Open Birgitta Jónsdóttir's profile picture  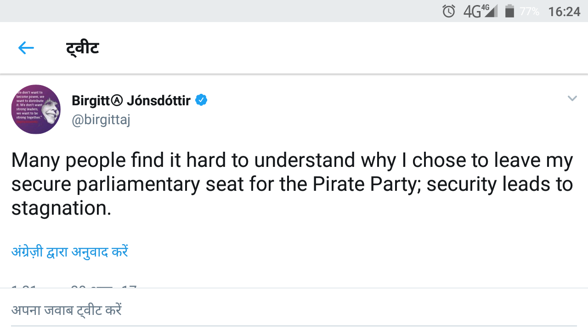click(36, 109)
